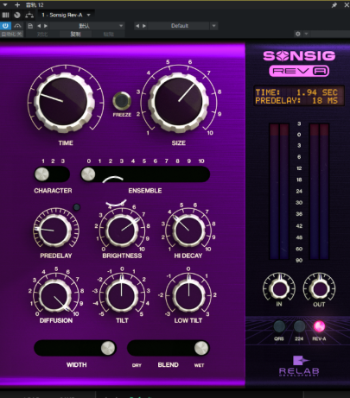Click the plus icon in title bar
350x398 pixels.
coord(17,5)
